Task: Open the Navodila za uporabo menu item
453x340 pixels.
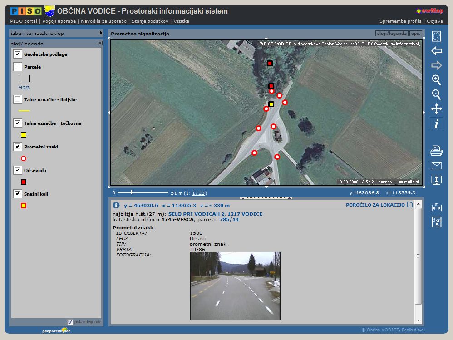Action: coord(103,21)
